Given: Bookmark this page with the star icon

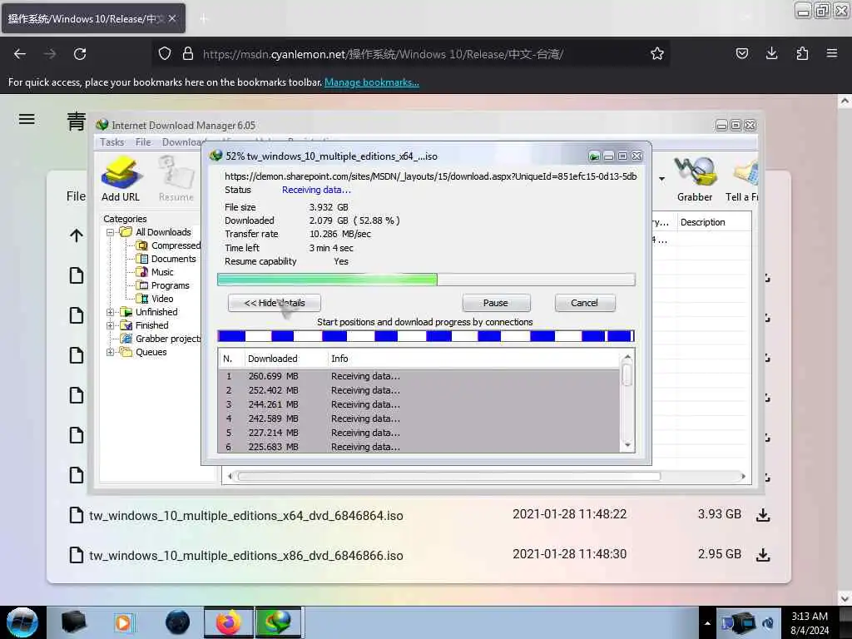Looking at the screenshot, I should pyautogui.click(x=657, y=54).
